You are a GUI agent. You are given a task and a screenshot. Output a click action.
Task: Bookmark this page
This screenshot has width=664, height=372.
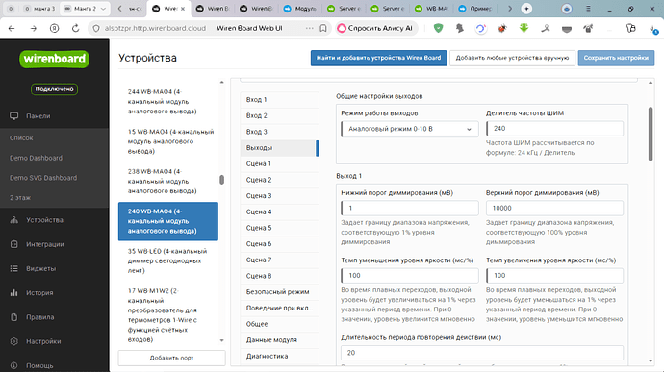[x=323, y=28]
